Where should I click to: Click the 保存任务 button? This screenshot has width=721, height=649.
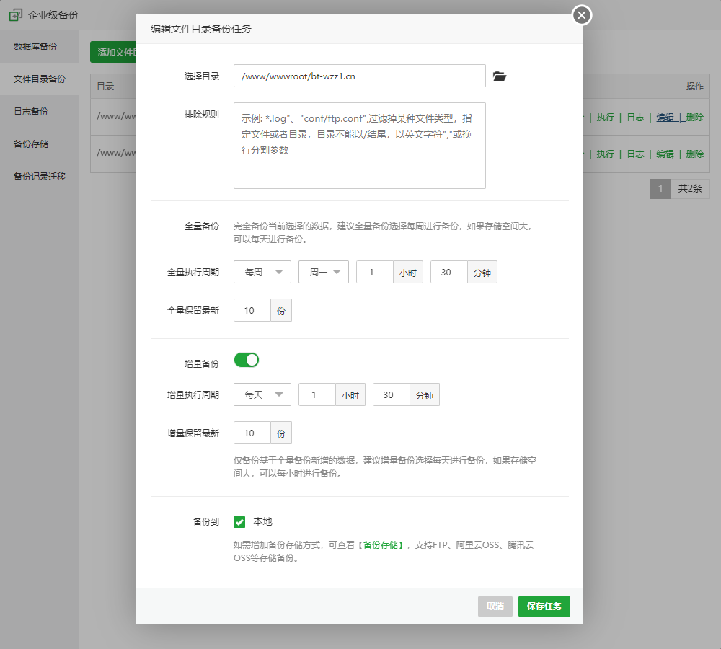point(544,606)
